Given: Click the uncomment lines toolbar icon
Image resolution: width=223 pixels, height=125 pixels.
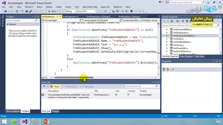Looking at the screenshot, I should 126,11.
